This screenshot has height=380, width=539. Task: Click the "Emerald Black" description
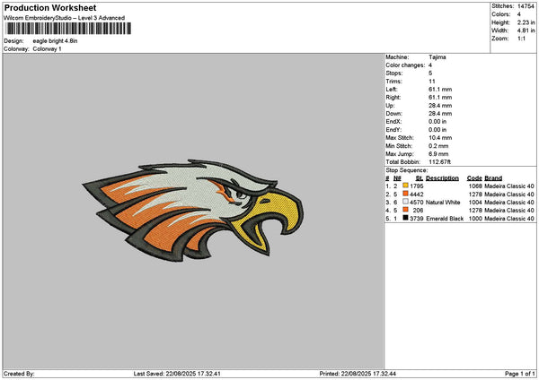(x=445, y=219)
